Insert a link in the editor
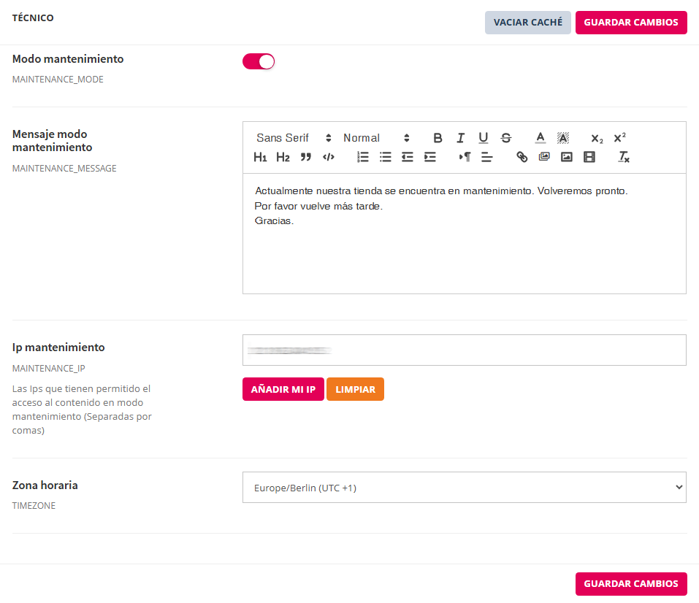699x603 pixels. point(522,157)
